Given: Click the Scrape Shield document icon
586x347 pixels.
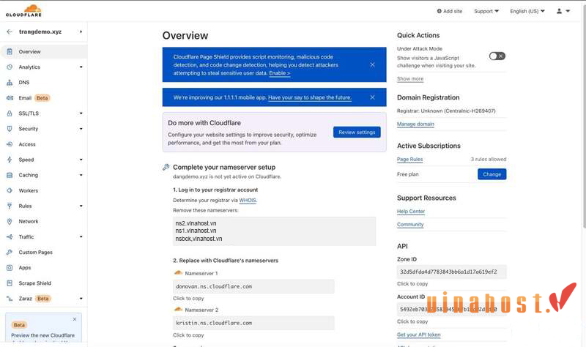Looking at the screenshot, I should pos(10,283).
